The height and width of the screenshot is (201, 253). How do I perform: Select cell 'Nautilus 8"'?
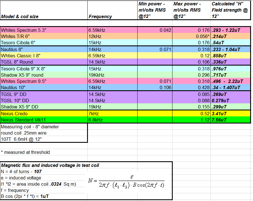click(44, 49)
